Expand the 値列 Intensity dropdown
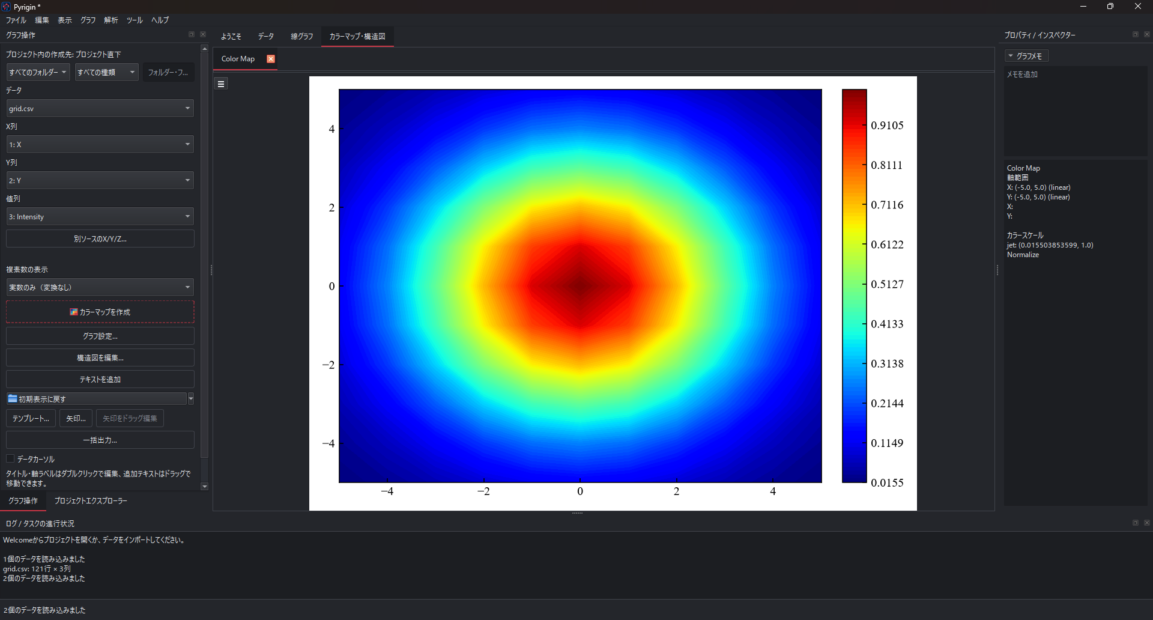This screenshot has width=1153, height=620. pyautogui.click(x=100, y=216)
